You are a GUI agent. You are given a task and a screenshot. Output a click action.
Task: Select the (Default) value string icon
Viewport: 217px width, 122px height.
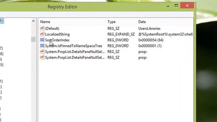(x=42, y=28)
